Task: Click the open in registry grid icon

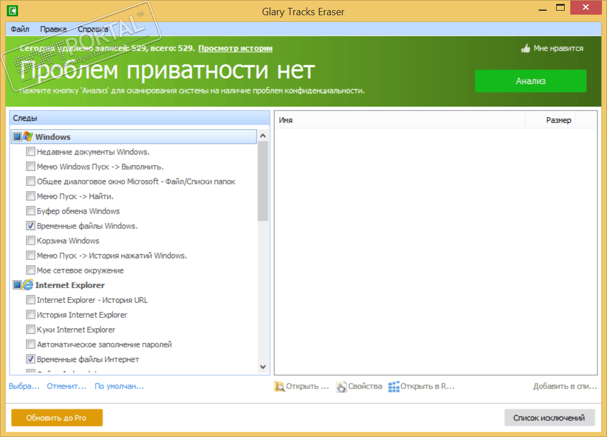Action: tap(394, 386)
